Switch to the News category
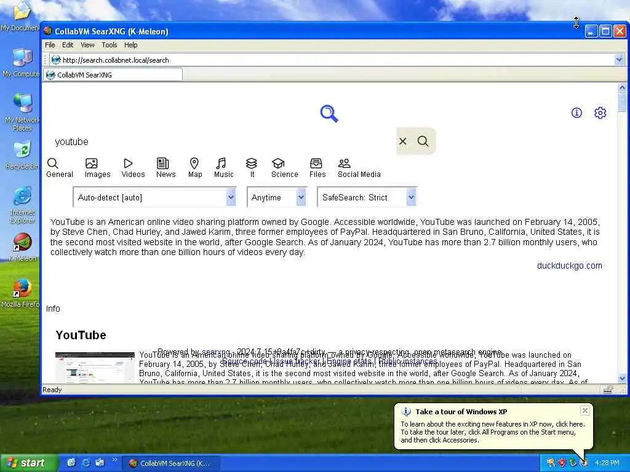The image size is (630, 472). point(166,168)
